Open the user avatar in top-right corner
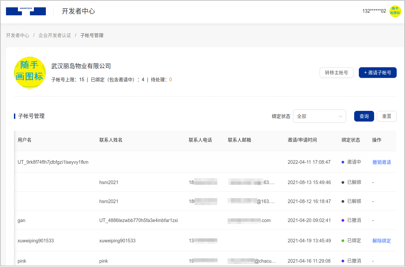The image size is (405, 267). click(395, 11)
